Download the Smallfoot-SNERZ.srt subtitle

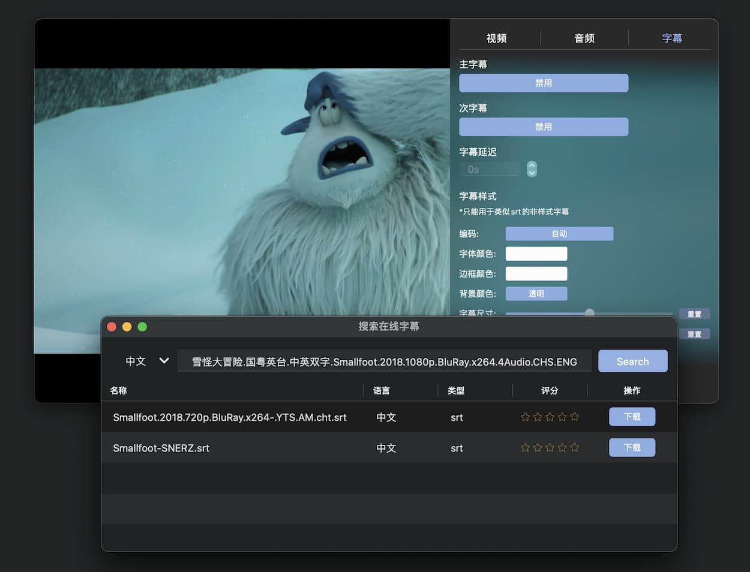coord(632,447)
